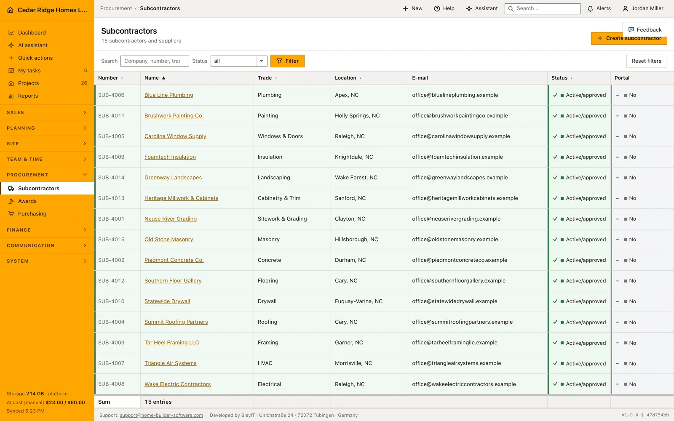Expand the COMMUNICATION sidebar section
This screenshot has height=421, width=674.
tap(47, 245)
